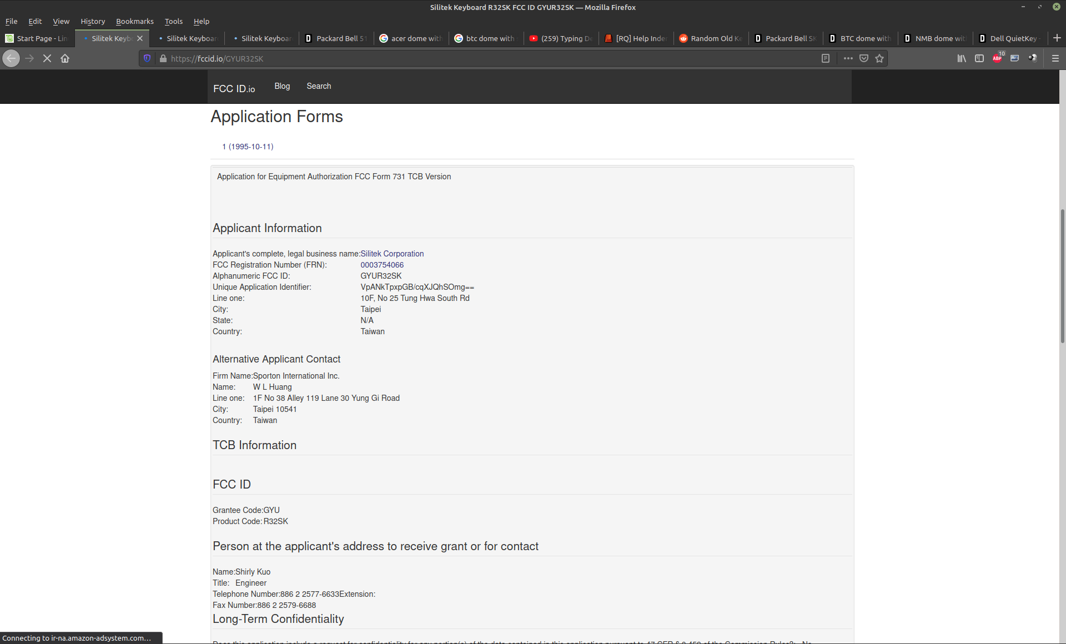1066x644 pixels.
Task: Click the tracking protection shield
Action: click(x=147, y=58)
